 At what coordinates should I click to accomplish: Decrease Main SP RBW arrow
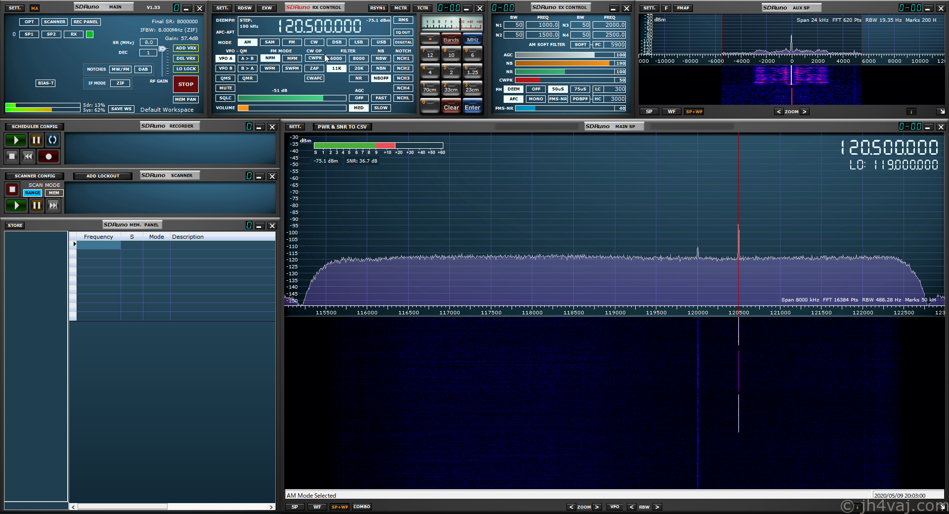tap(631, 507)
